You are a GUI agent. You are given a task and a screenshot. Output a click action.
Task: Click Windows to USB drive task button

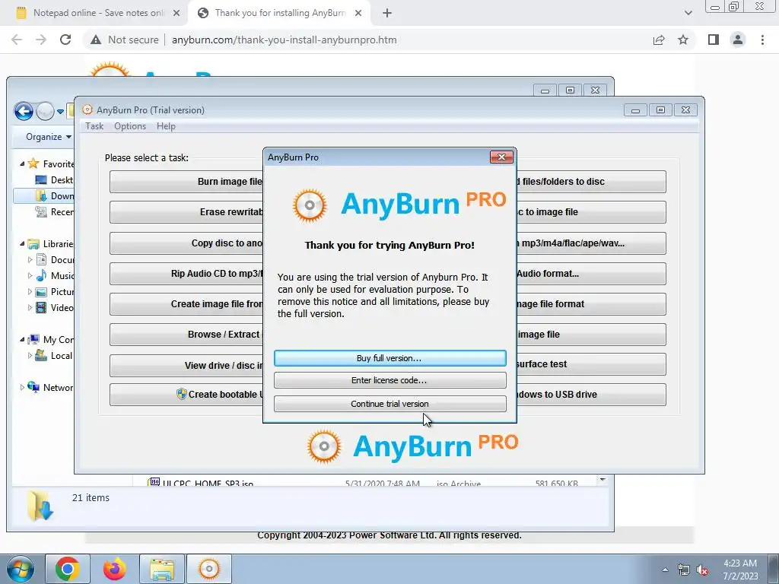coord(591,395)
